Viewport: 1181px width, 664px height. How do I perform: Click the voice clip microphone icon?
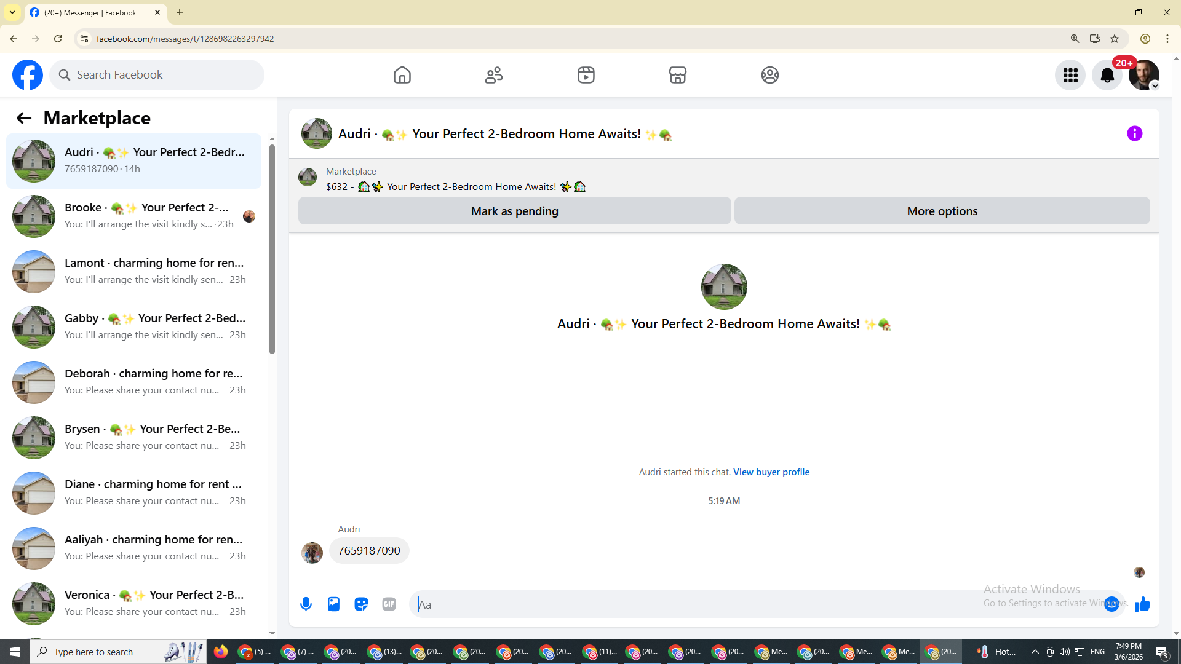[306, 604]
